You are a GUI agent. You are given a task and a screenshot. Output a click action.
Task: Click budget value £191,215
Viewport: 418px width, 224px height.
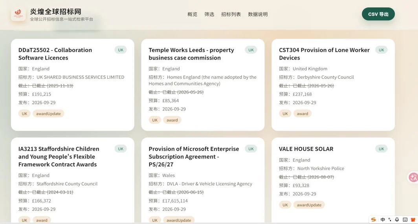pos(42,94)
